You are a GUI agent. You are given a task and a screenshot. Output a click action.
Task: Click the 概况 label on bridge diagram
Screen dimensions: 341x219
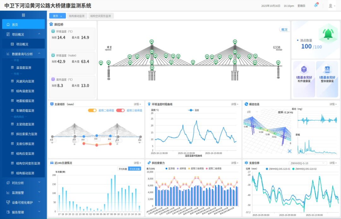(284, 30)
